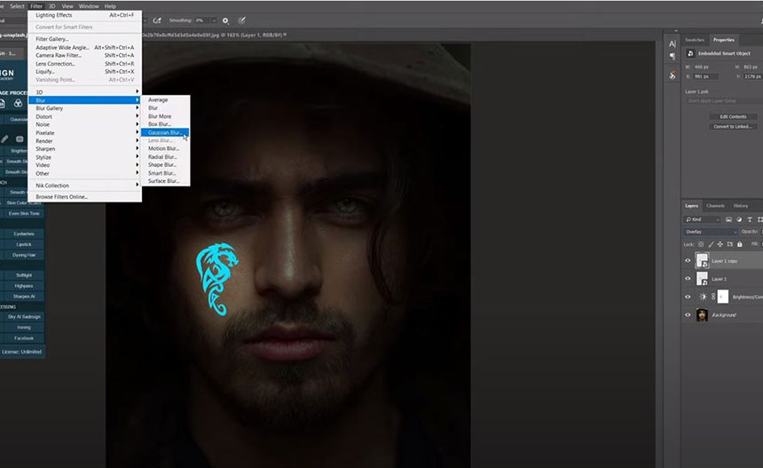The image size is (763, 468).
Task: Choose Gaussian Blur from Blur submenu
Action: point(165,132)
